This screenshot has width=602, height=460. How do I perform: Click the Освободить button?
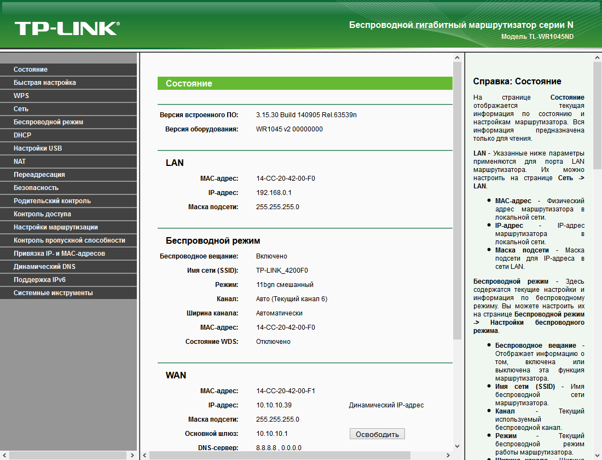377,434
